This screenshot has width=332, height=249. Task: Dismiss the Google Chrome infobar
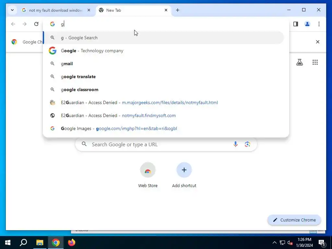tap(318, 42)
